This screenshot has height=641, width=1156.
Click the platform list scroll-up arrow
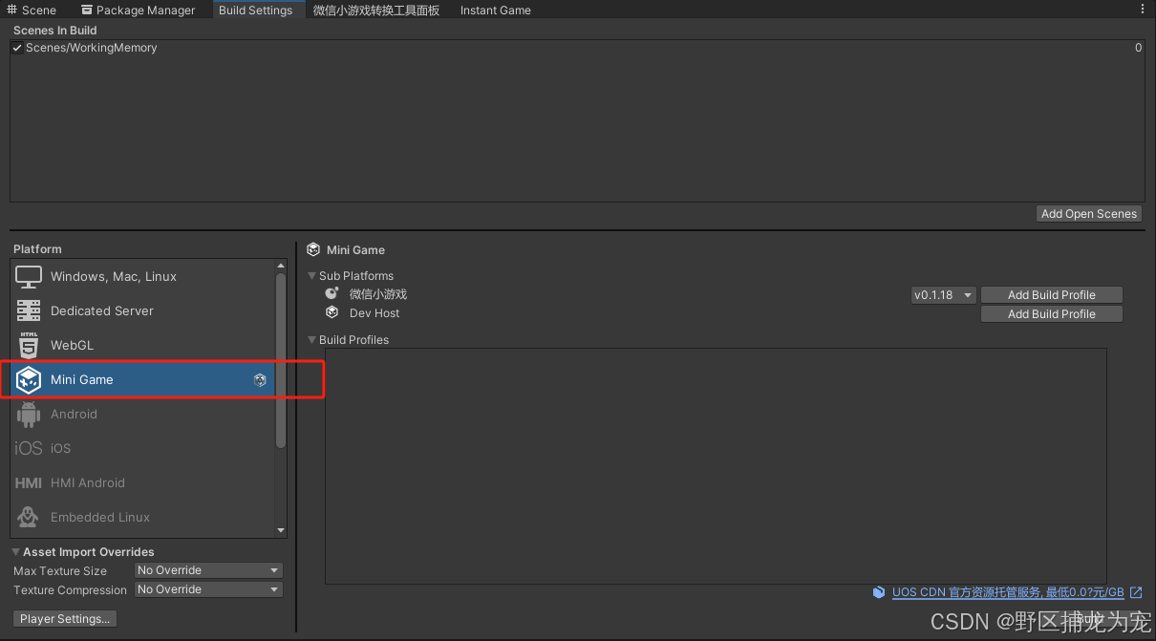click(x=281, y=266)
